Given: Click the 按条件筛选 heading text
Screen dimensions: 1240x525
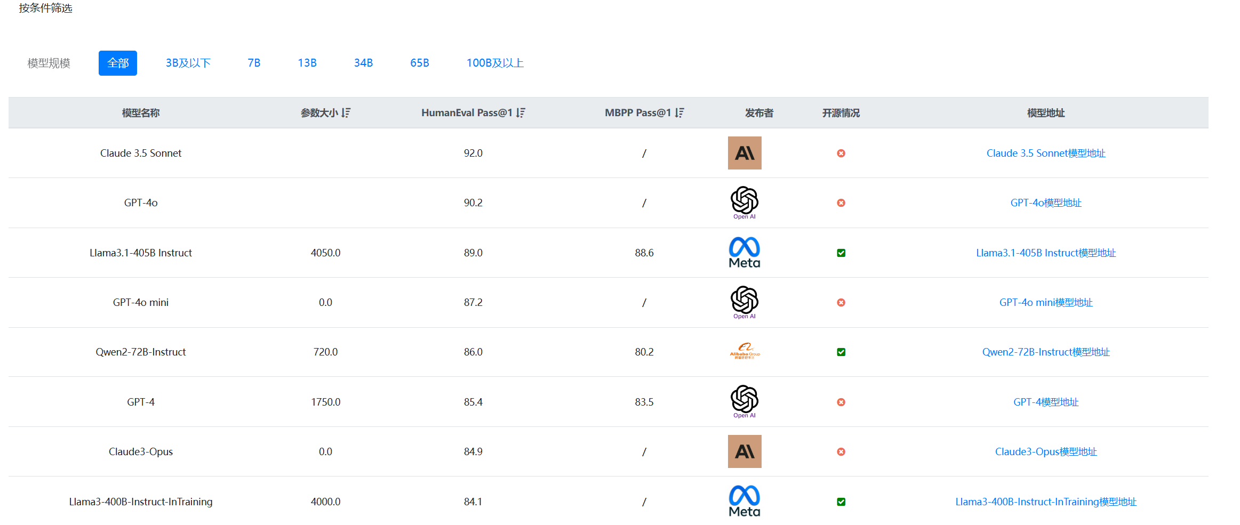Looking at the screenshot, I should click(45, 8).
